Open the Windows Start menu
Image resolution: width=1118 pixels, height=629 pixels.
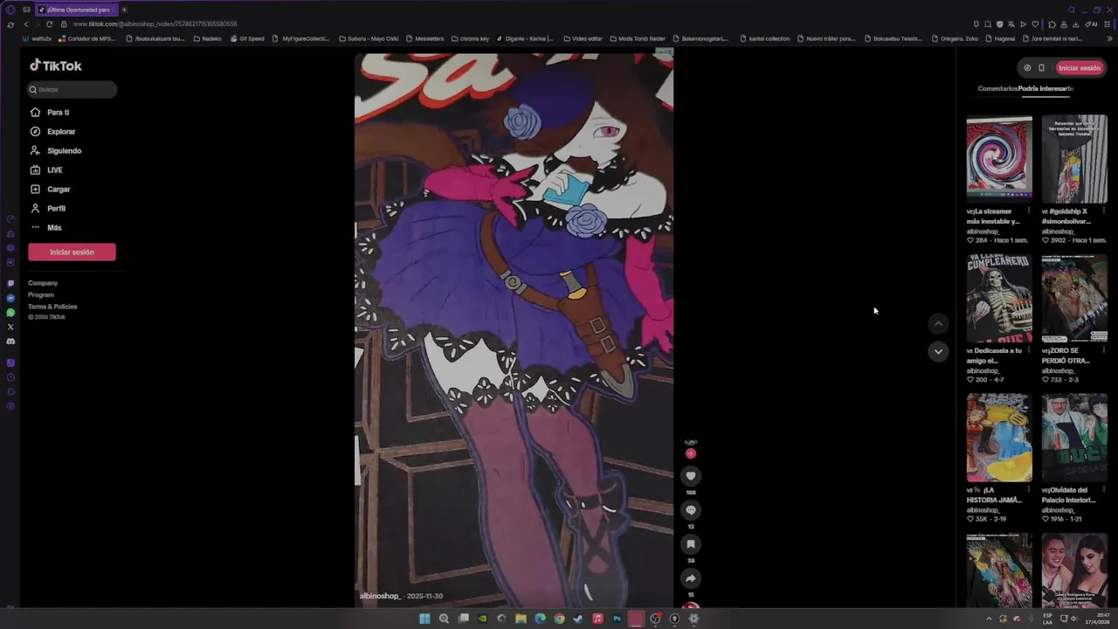(424, 619)
